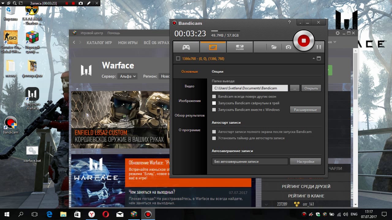Open the output folder icon in Bandicam

[274, 47]
